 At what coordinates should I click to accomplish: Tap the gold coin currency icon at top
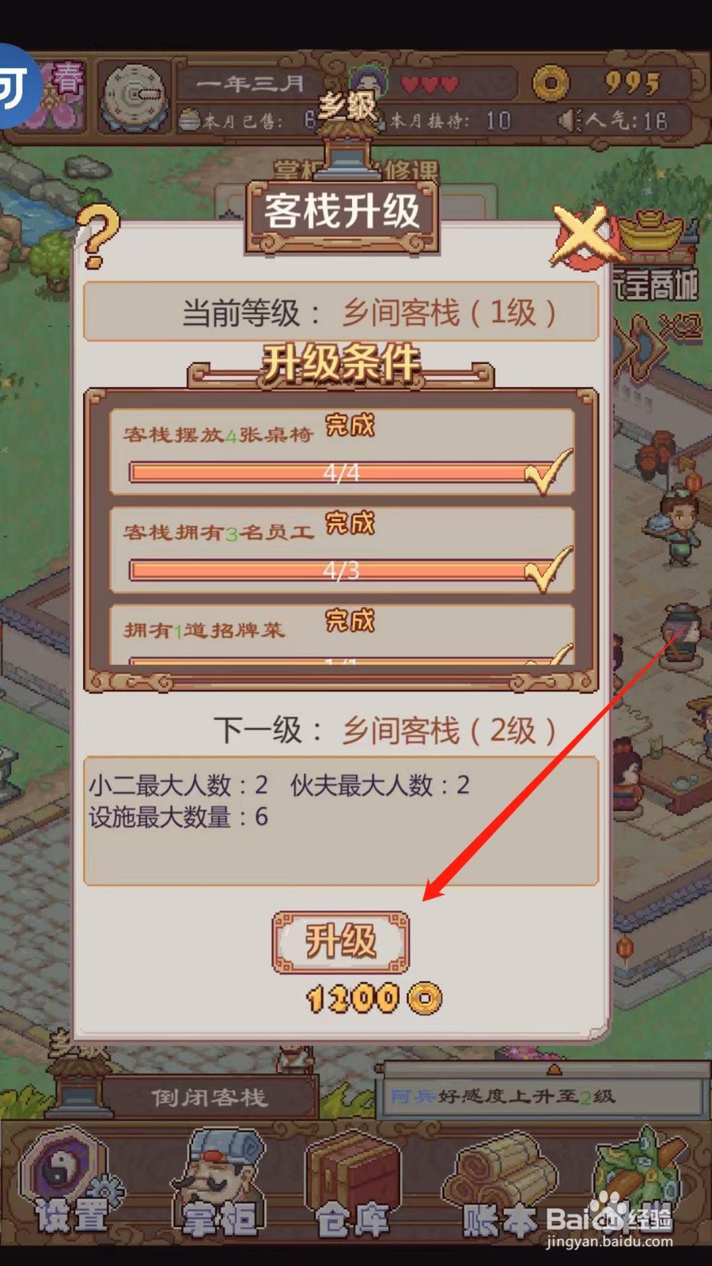(551, 83)
